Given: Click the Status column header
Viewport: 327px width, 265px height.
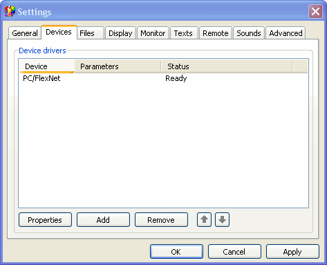Looking at the screenshot, I should pyautogui.click(x=227, y=66).
